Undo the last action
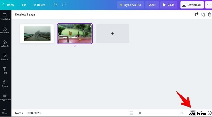Image resolution: width=212 pixels, height=117 pixels. pyautogui.click(x=55, y=5)
